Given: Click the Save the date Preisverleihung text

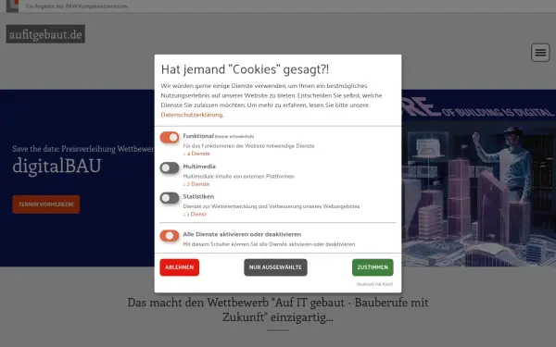Looking at the screenshot, I should tap(83, 149).
